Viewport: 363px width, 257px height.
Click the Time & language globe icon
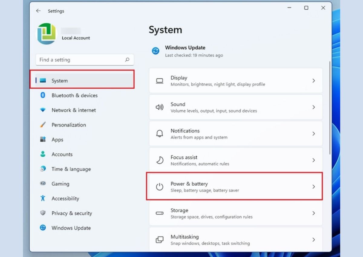(x=43, y=169)
